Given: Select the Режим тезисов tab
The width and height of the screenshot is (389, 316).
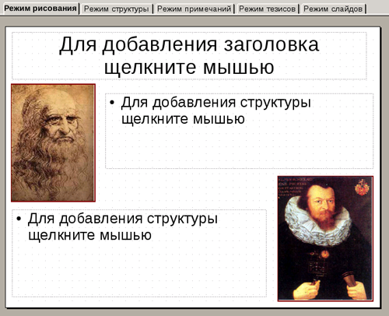Looking at the screenshot, I should coord(267,9).
